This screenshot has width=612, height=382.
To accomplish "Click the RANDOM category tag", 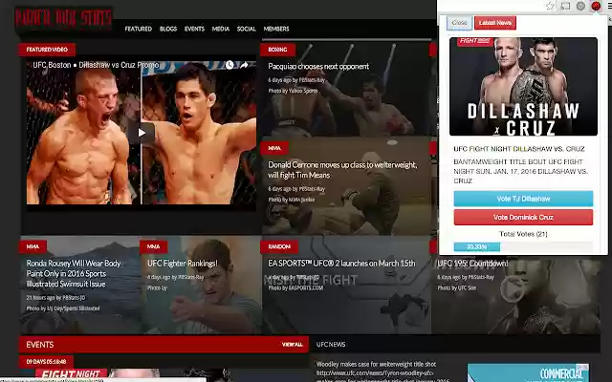I will click(279, 246).
